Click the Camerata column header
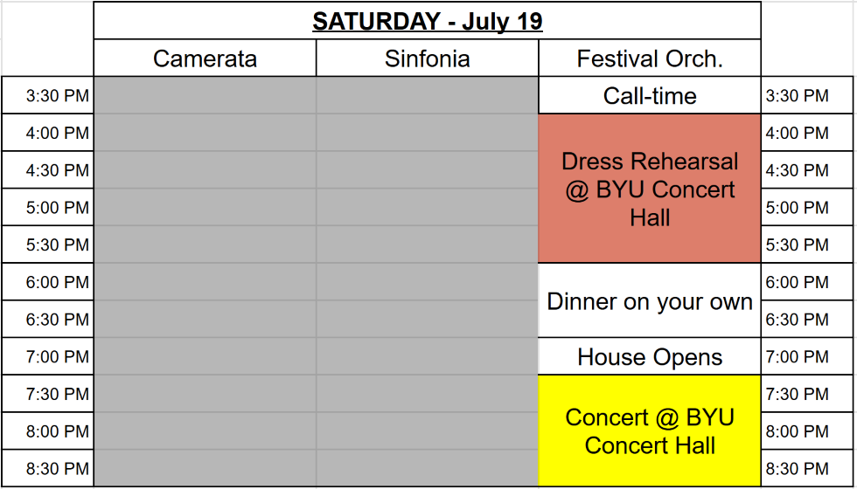Image resolution: width=857 pixels, height=489 pixels. click(x=205, y=58)
